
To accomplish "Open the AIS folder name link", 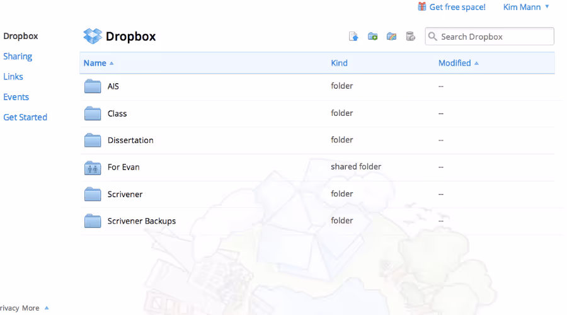I will [113, 86].
